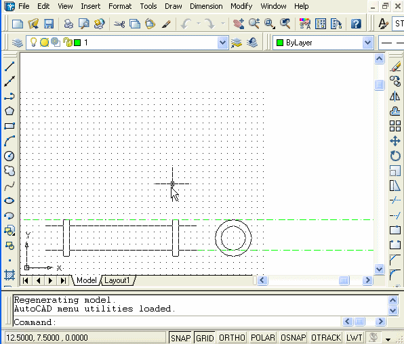This screenshot has height=344, width=404.
Task: Click the green ByLayer color swatch
Action: click(280, 43)
